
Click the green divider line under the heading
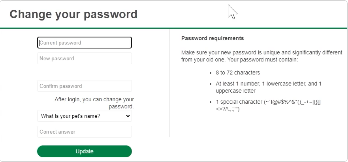click(x=173, y=28)
